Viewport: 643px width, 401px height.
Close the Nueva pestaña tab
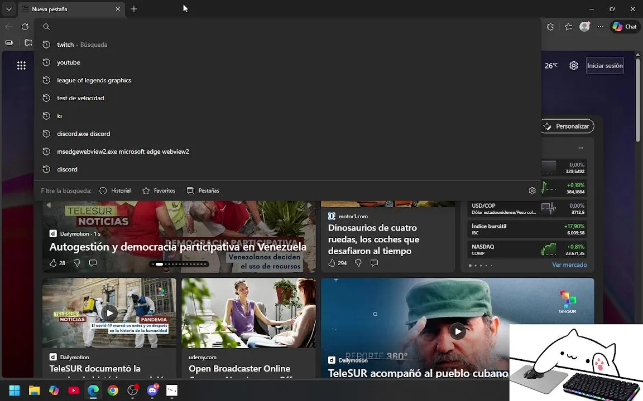click(118, 9)
